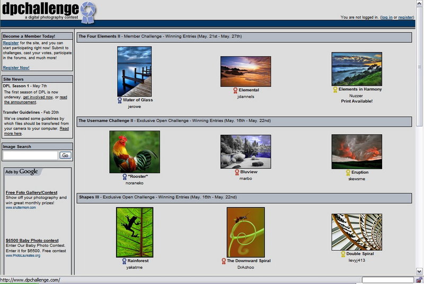Click Elements in Harmony title

coord(360,89)
